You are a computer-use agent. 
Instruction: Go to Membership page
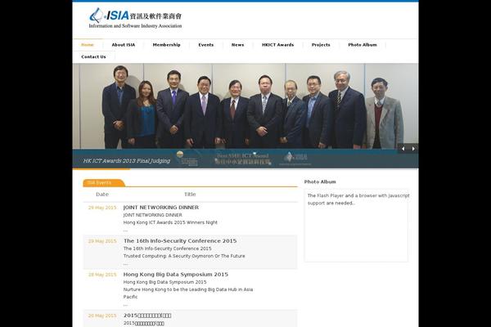[167, 45]
